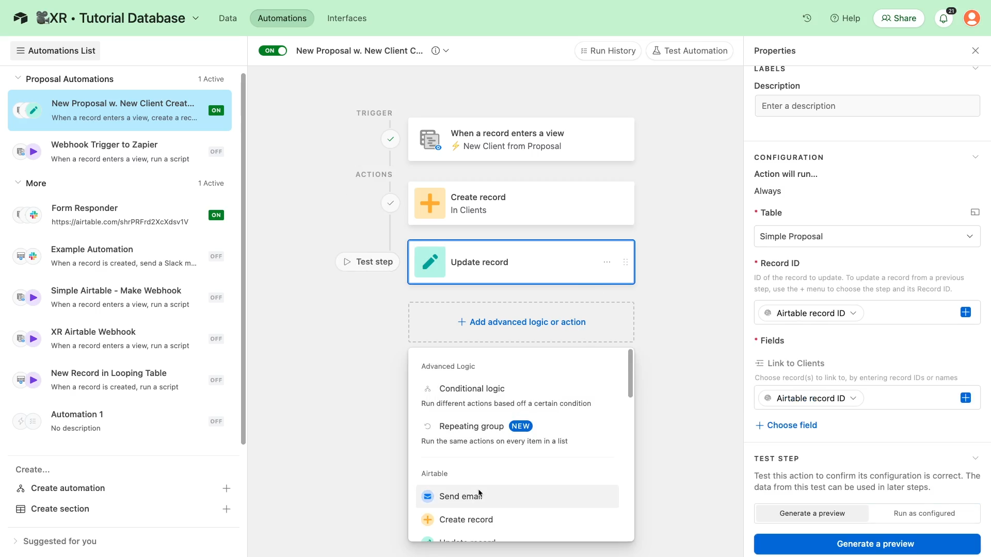Open the base name dropdown chevron
This screenshot has height=557, width=991.
[196, 18]
